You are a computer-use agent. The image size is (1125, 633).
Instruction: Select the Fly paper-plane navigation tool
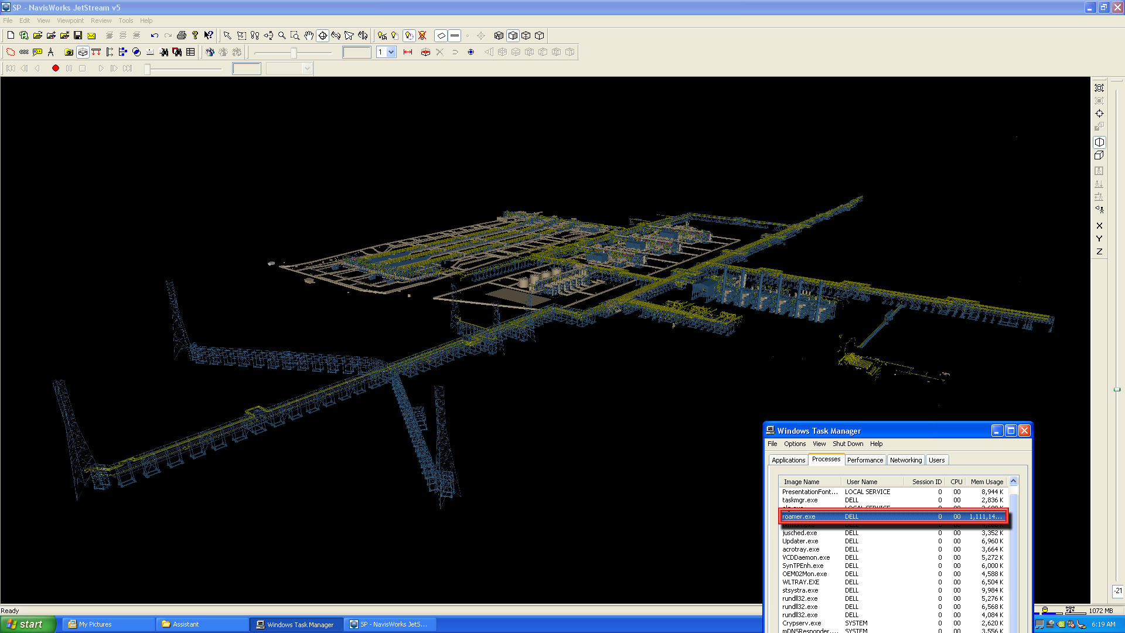tap(349, 36)
